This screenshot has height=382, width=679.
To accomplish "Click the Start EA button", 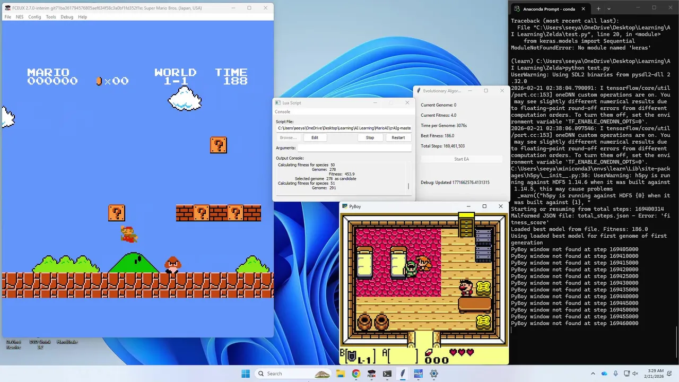I will [x=462, y=159].
